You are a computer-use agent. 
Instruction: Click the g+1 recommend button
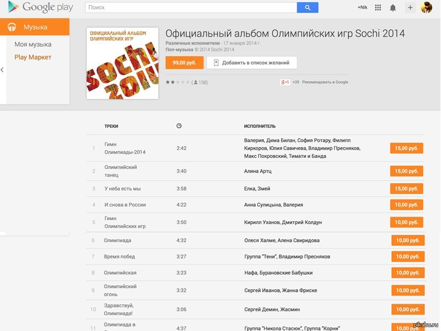284,82
